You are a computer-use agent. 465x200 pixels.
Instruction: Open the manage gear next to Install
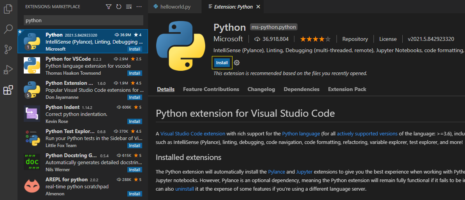point(237,63)
